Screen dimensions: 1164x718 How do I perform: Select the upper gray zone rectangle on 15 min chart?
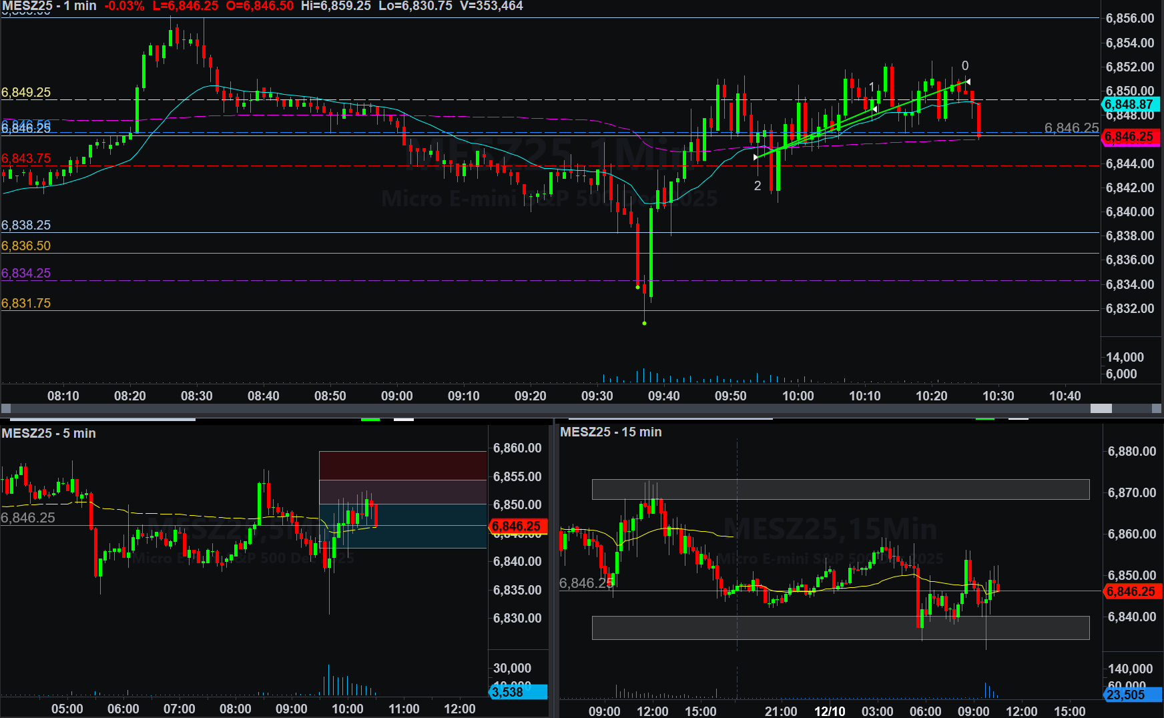click(x=840, y=489)
